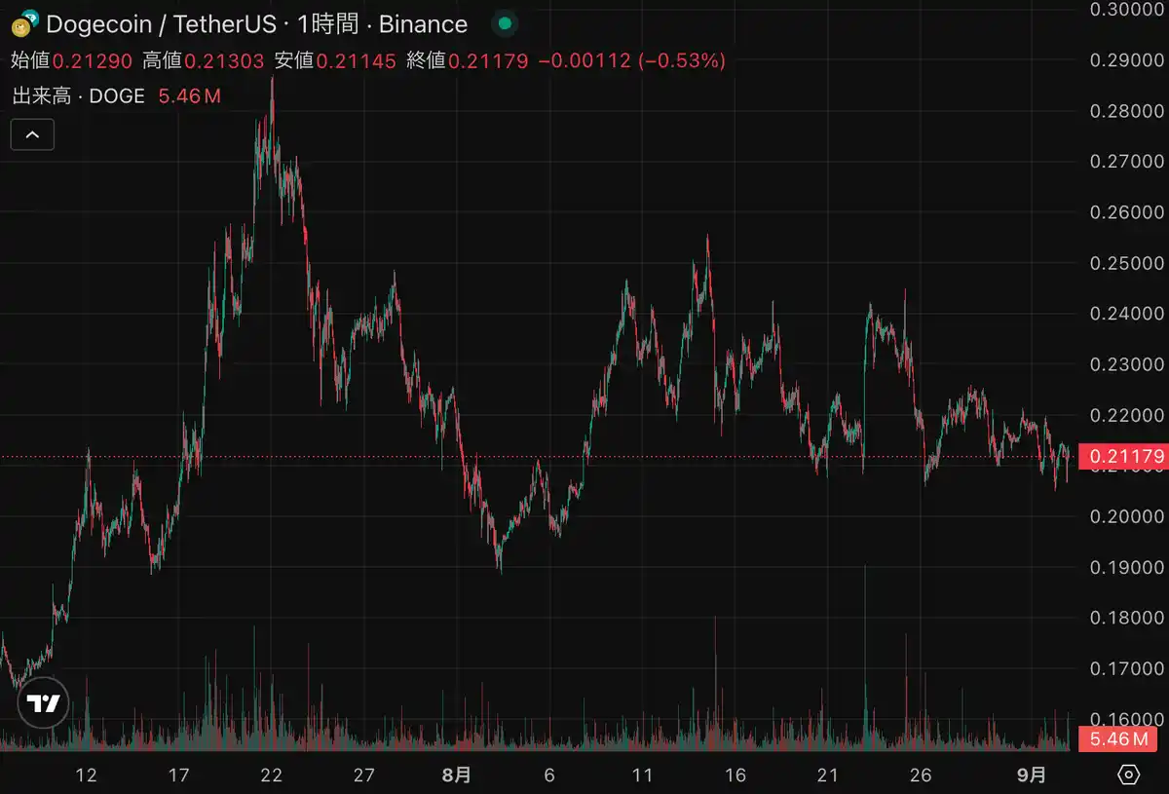The image size is (1169, 794).
Task: Click the 0.27000 price axis label
Action: click(x=1127, y=162)
